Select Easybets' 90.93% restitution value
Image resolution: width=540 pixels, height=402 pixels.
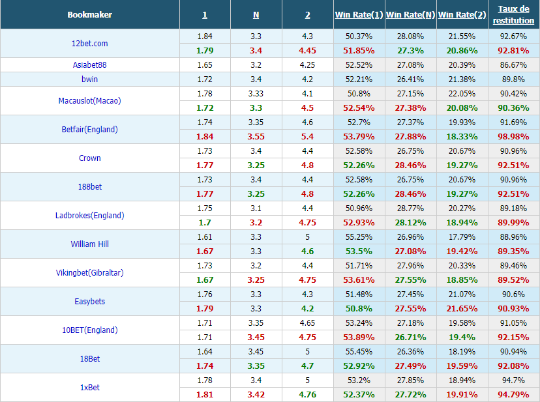coord(513,309)
